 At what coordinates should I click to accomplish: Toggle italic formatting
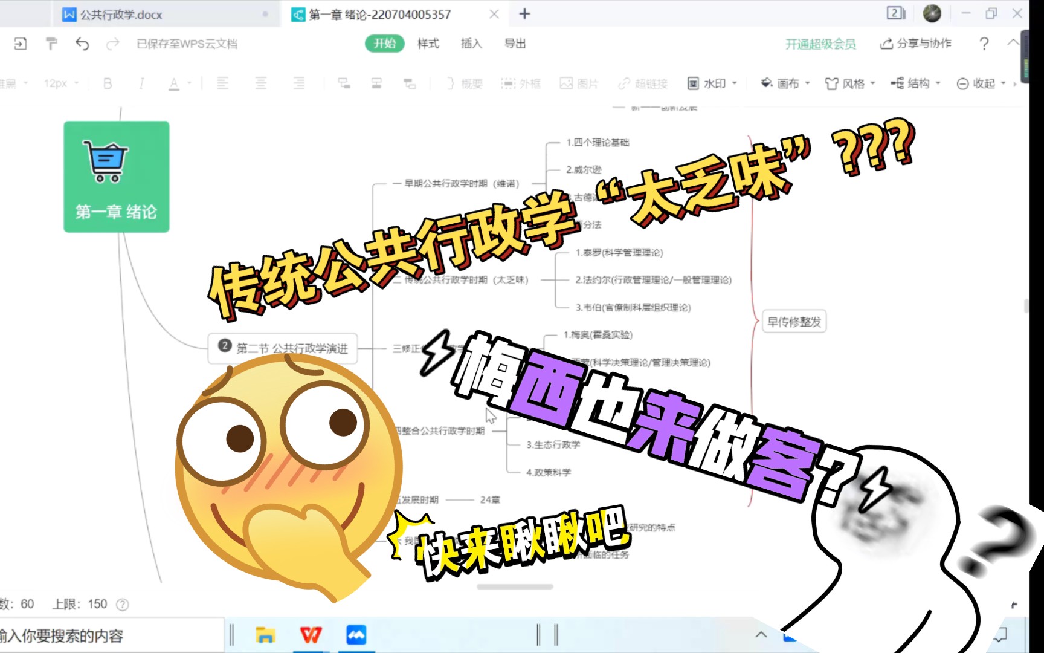141,83
